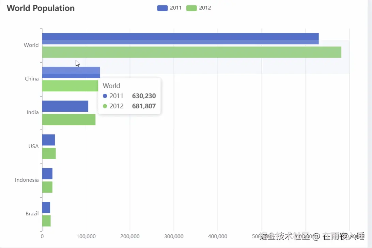Select the World 2011 blue bar
This screenshot has width=372, height=248.
click(180, 39)
